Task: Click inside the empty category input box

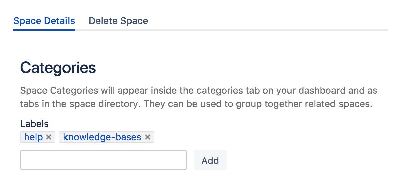Action: point(104,160)
